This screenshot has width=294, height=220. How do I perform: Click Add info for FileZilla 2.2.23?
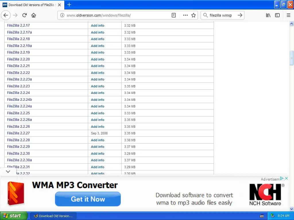click(98, 86)
